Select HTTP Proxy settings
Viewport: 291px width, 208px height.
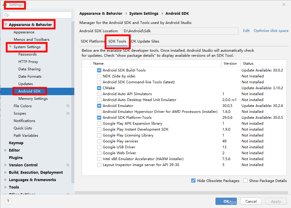coord(28,62)
